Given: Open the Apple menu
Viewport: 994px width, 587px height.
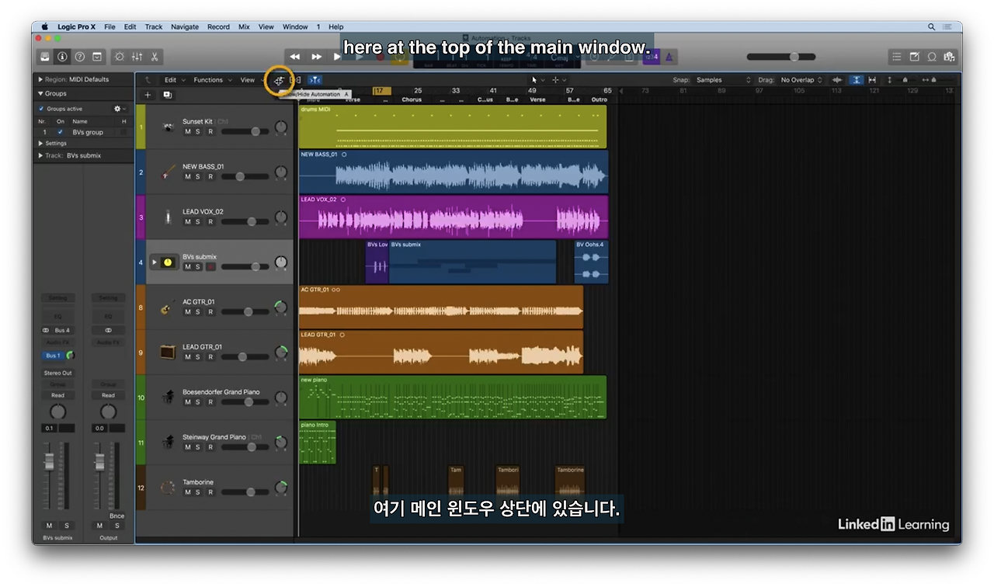Looking at the screenshot, I should click(x=45, y=26).
